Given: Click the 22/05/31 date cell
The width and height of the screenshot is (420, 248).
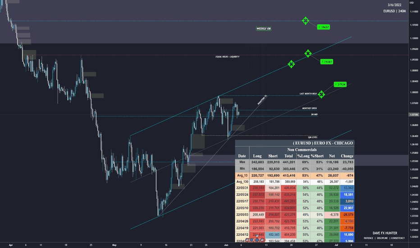Looking at the screenshot, I should point(242,188).
